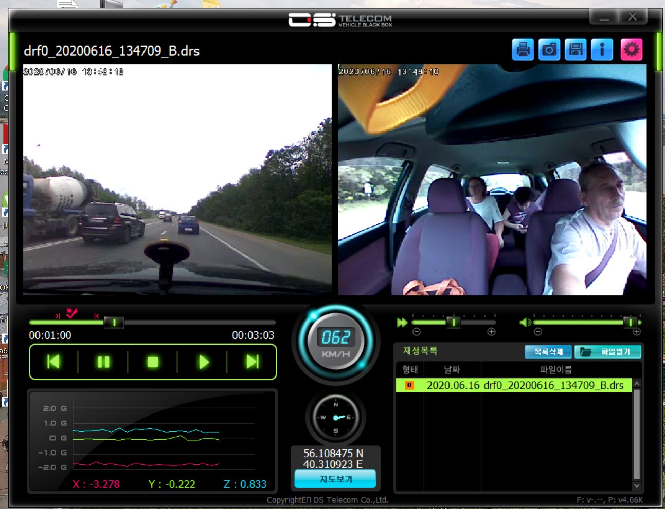Click the 파일열기 open file button
The width and height of the screenshot is (665, 509).
click(607, 352)
